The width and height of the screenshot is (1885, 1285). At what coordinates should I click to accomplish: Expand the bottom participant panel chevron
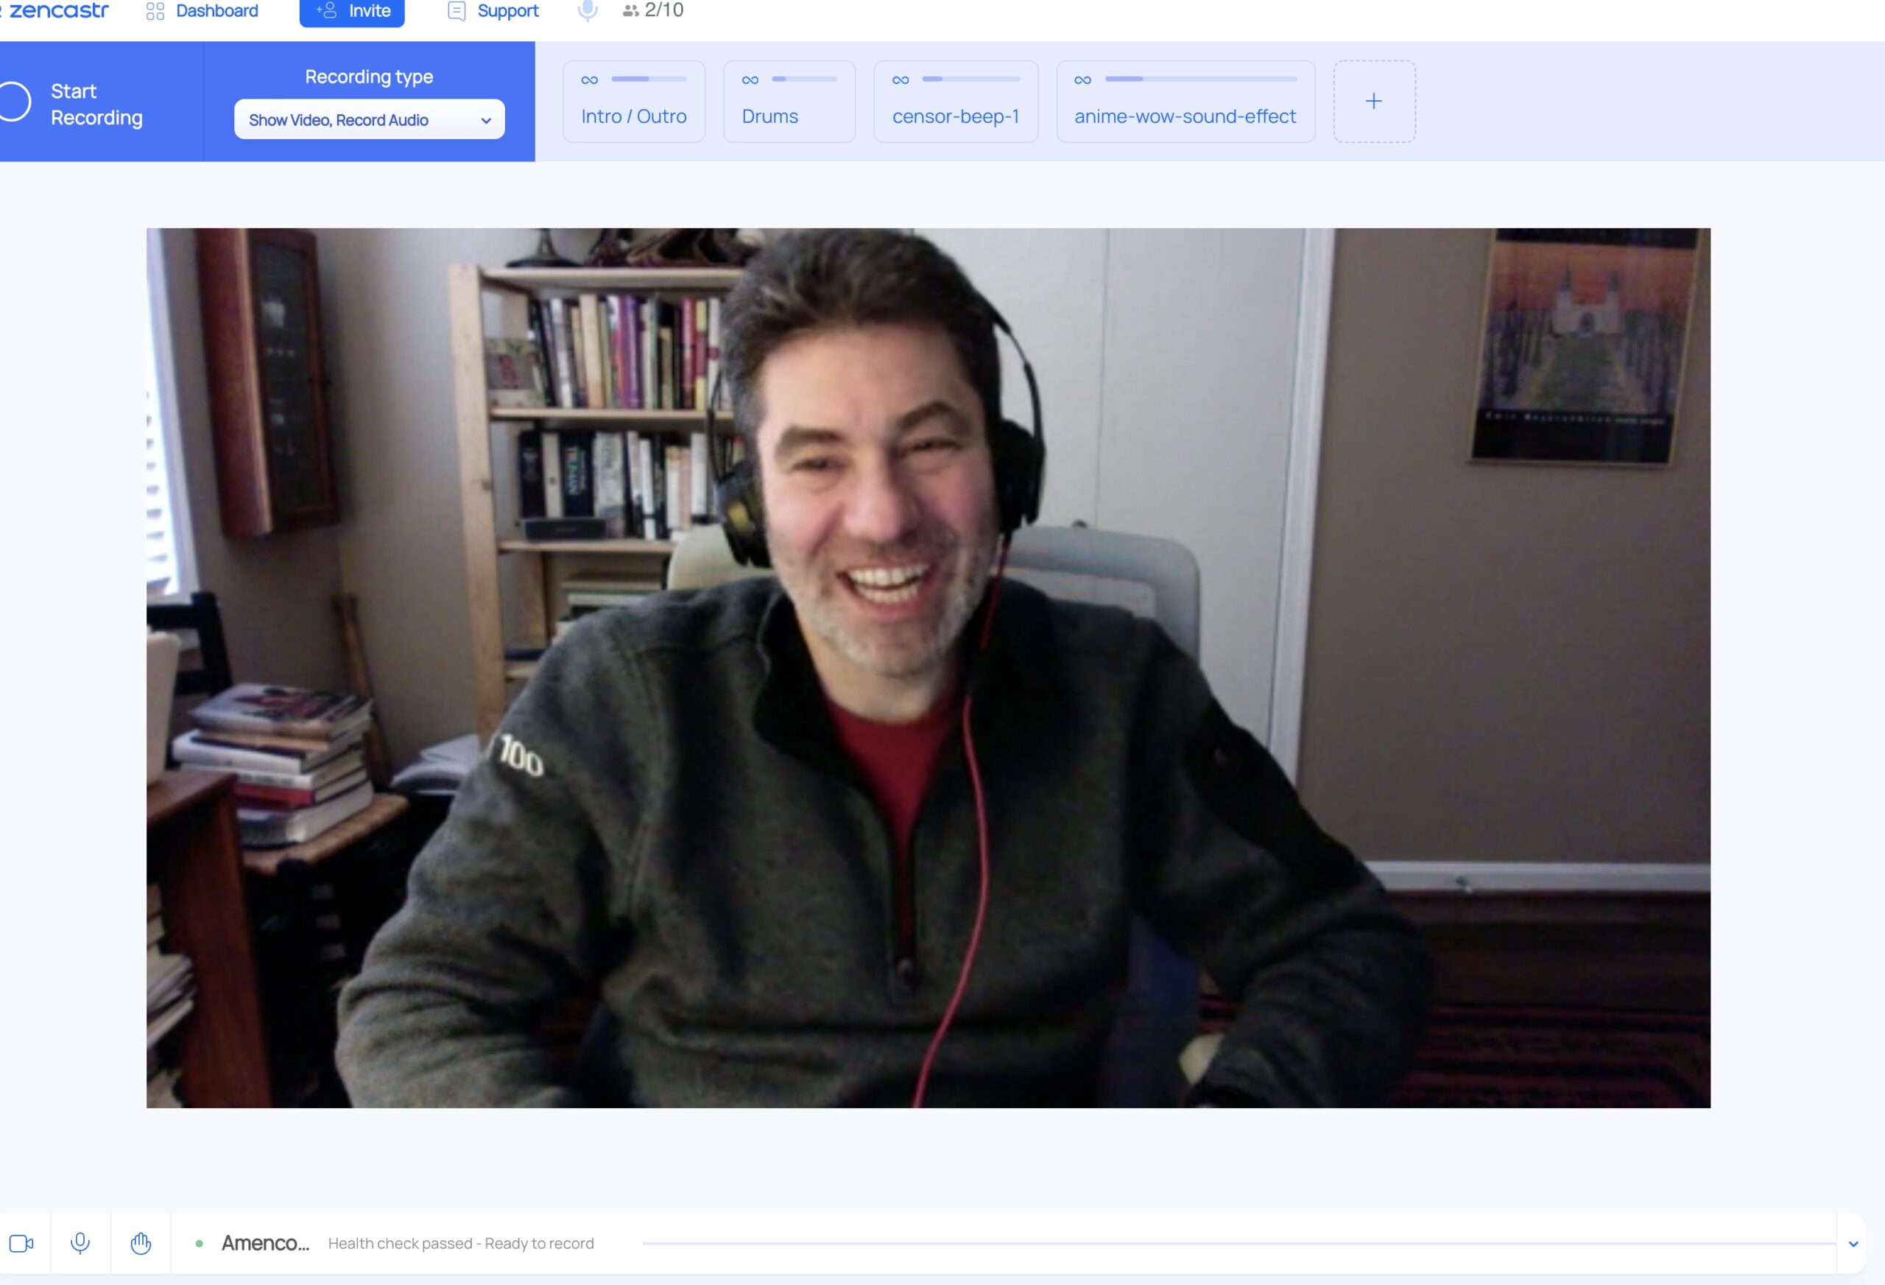pos(1853,1244)
